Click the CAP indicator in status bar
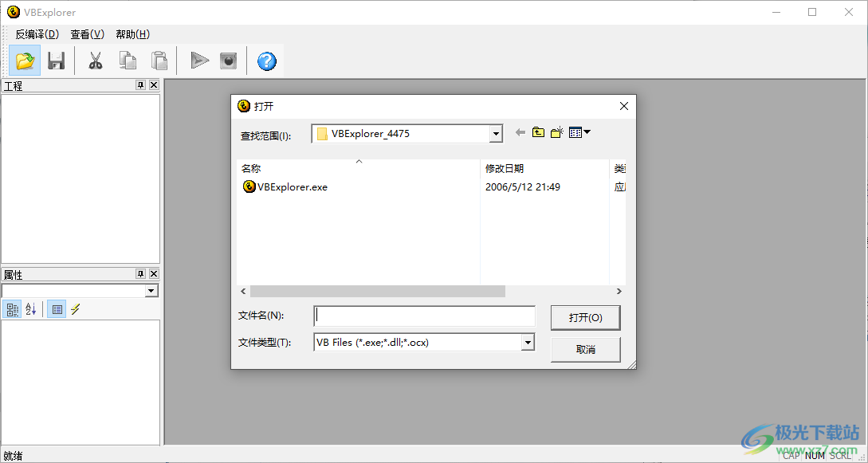 [x=791, y=456]
